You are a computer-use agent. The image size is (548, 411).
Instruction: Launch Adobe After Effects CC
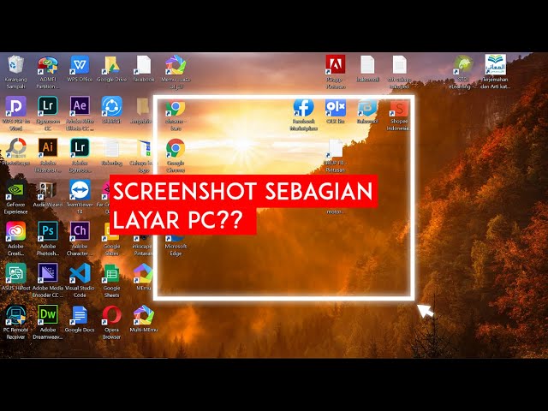click(x=80, y=106)
